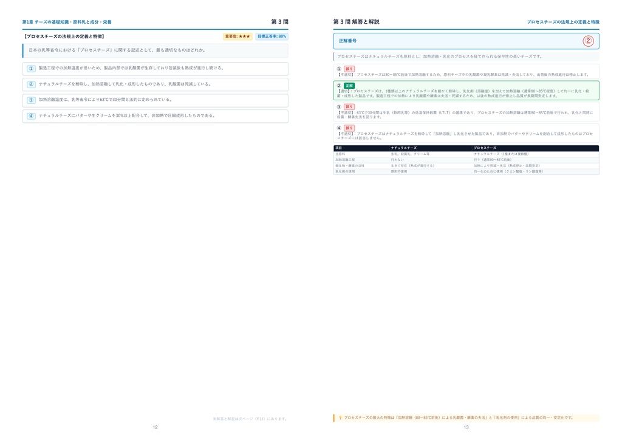The image size is (622, 440).
Task: Select the answer text about バターや生クリームを30%以上配合
Action: tap(127, 116)
